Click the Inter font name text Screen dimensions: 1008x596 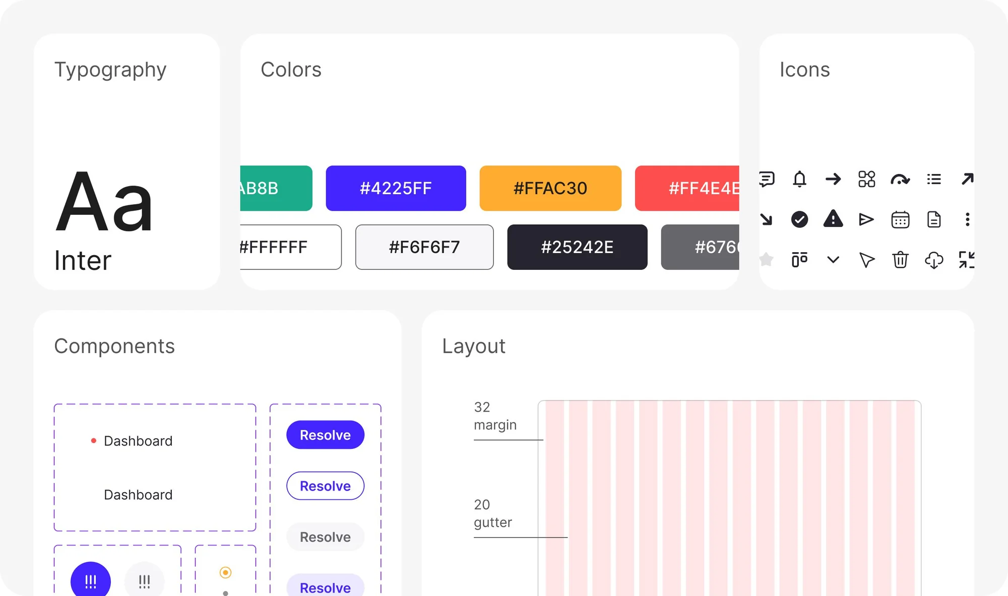83,260
